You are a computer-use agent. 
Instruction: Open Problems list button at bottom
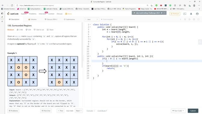coord(13,111)
